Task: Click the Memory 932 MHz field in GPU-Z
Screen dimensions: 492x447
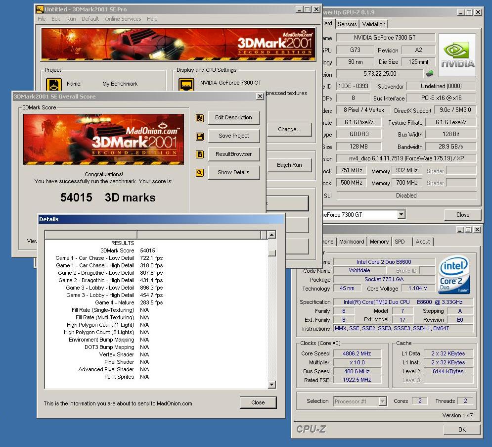Action: (x=407, y=170)
